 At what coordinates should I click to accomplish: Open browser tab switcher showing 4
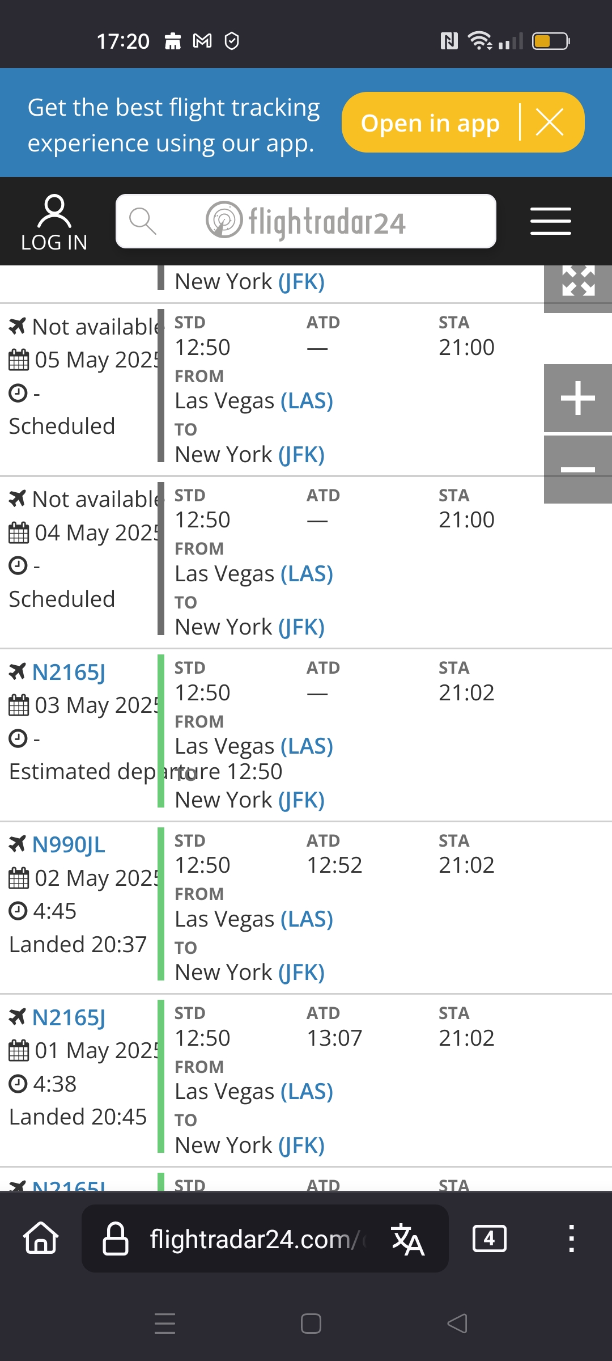(489, 1239)
